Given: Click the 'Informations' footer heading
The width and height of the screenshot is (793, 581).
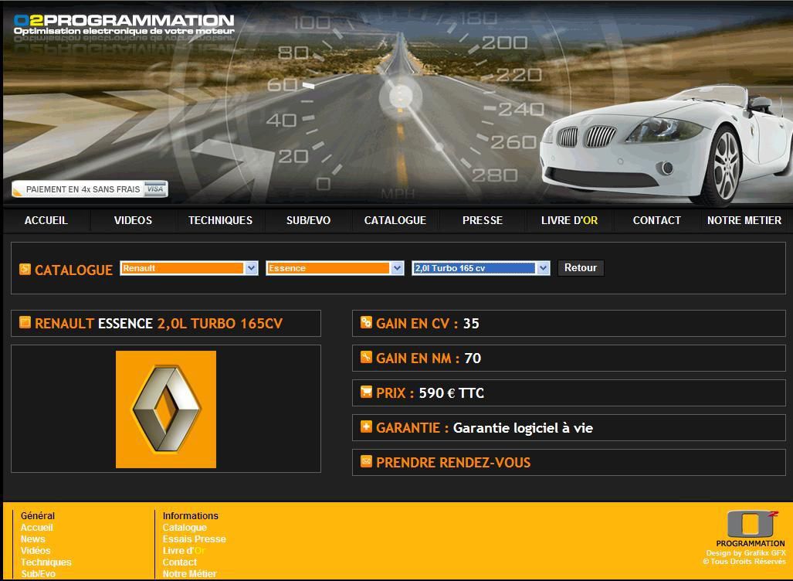Looking at the screenshot, I should tap(191, 515).
